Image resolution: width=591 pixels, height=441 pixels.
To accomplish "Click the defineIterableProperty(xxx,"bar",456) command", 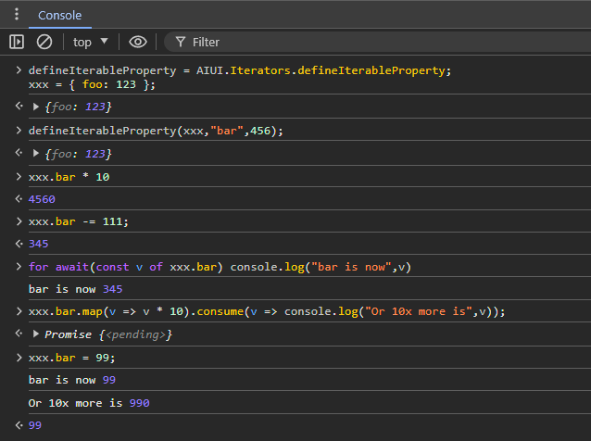I will (156, 131).
